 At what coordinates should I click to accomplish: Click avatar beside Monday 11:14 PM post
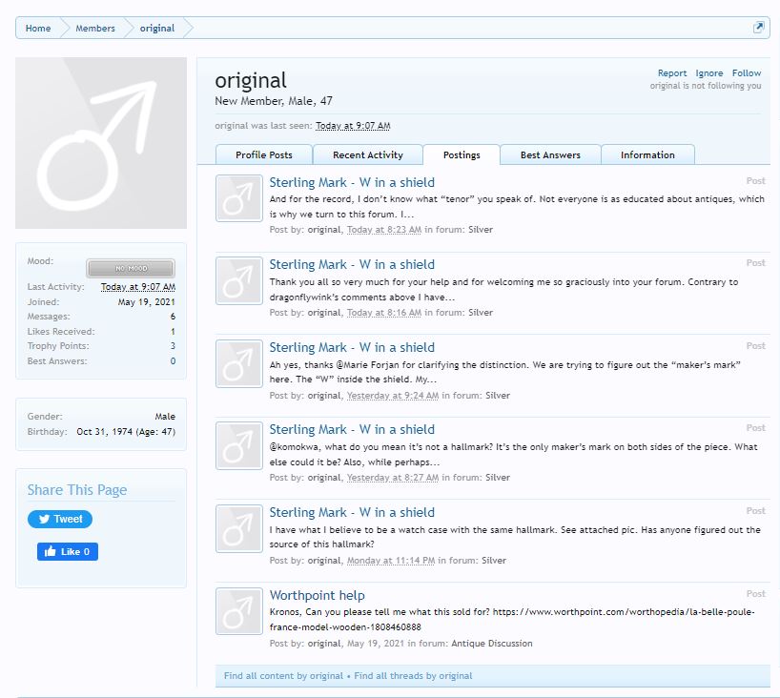coord(238,528)
